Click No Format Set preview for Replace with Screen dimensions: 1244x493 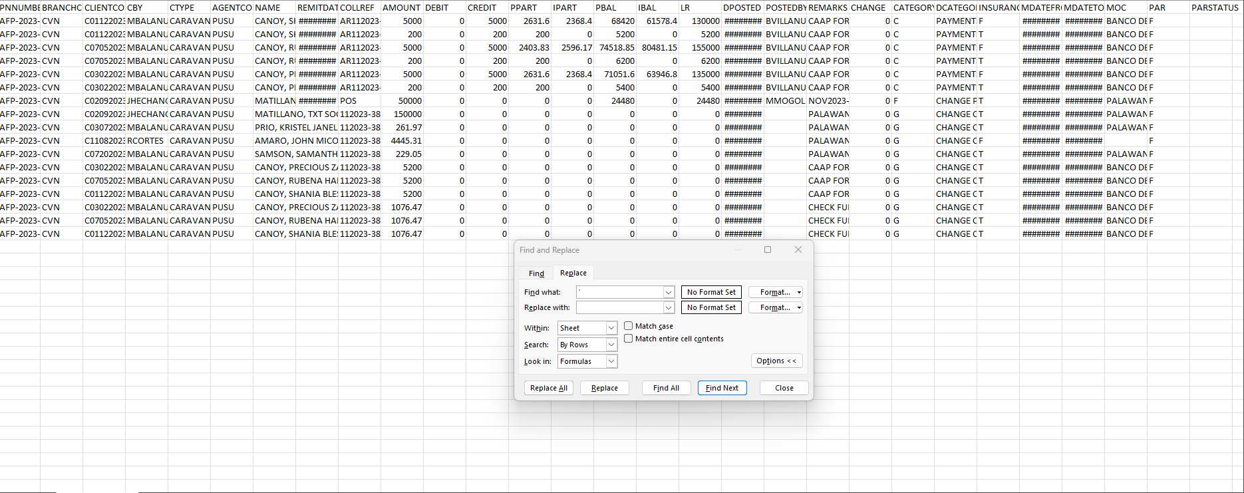pos(711,307)
